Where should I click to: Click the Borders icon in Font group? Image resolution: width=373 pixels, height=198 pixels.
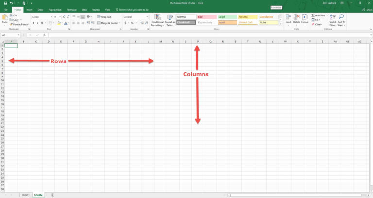click(x=50, y=23)
